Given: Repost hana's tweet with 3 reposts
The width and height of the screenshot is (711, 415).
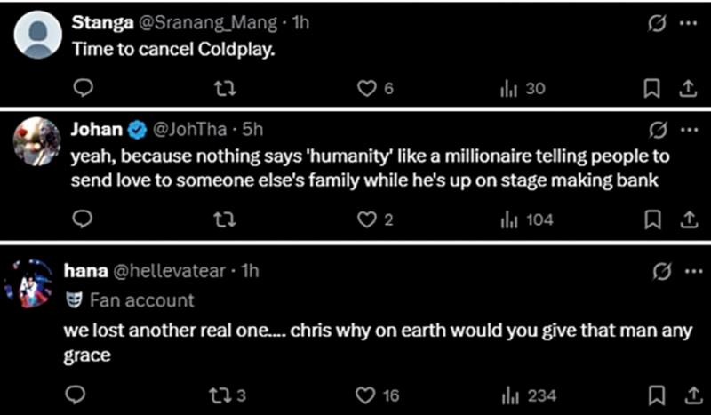Looking at the screenshot, I should [216, 395].
